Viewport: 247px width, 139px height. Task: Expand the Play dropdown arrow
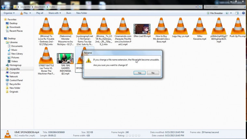[30, 13]
